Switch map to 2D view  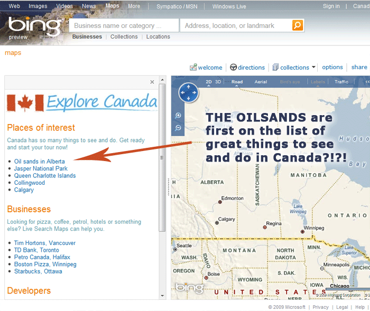click(209, 82)
